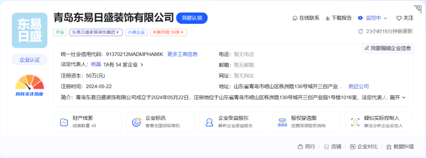Open the 东易日盛家居装饰集团 tag
This screenshot has width=426, height=158.
tap(95, 33)
